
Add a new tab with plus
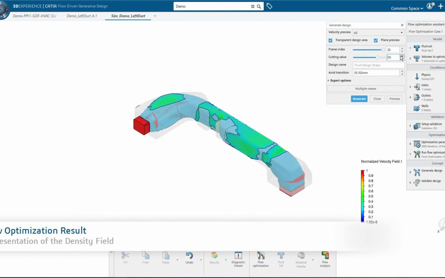coord(155,16)
